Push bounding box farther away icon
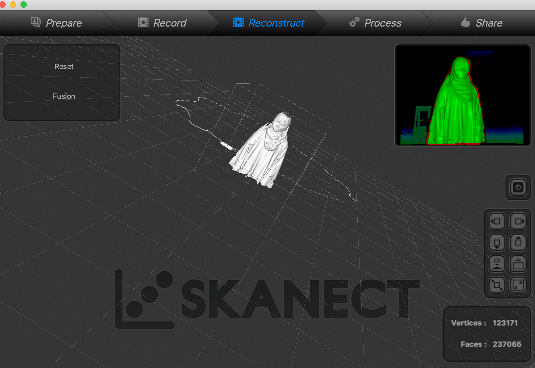535x368 pixels. (497, 264)
